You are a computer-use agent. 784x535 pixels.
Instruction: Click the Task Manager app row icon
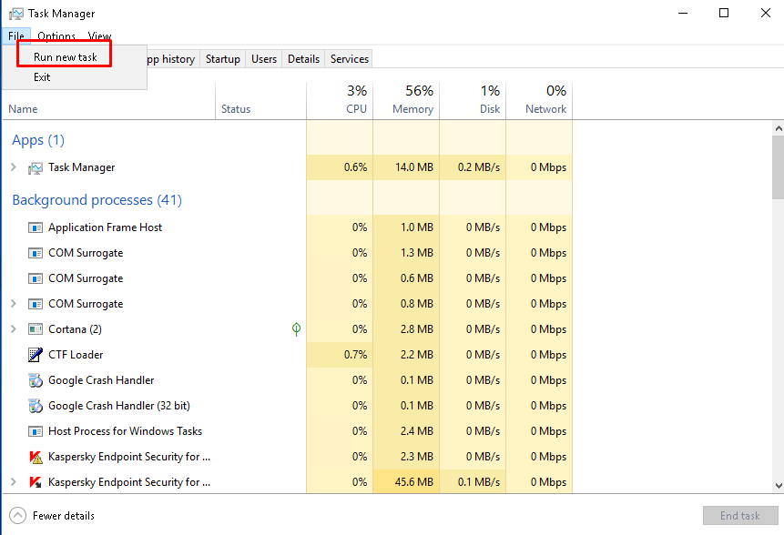click(x=35, y=167)
